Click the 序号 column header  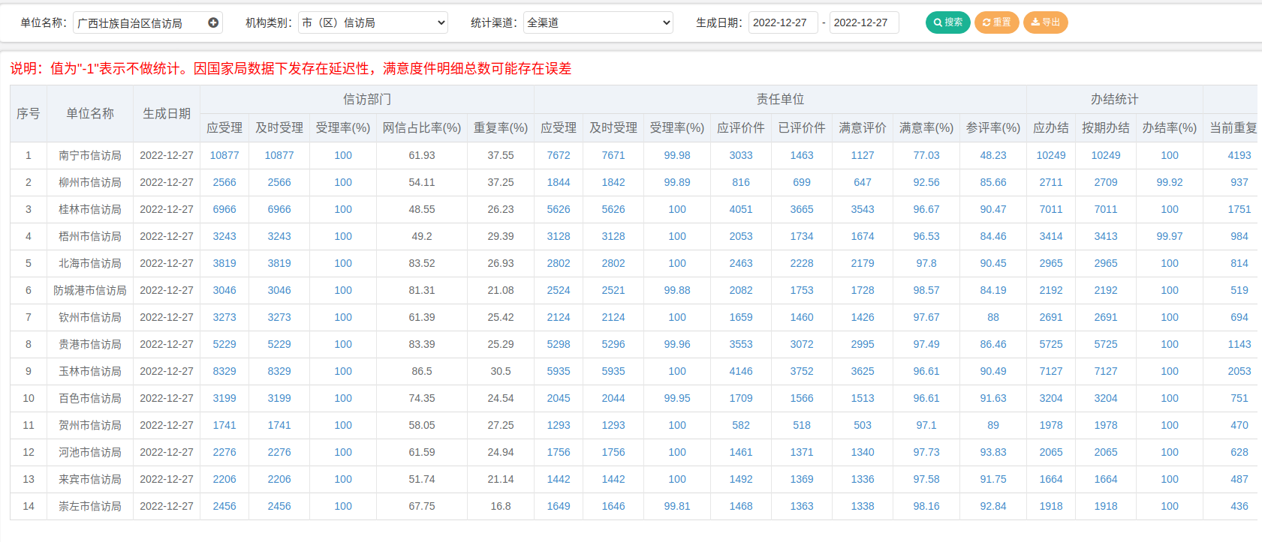click(x=29, y=113)
